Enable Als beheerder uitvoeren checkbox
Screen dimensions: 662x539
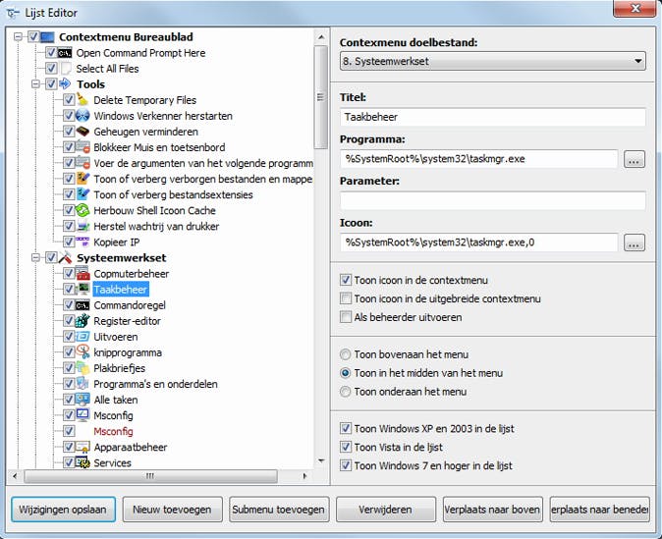click(x=346, y=317)
